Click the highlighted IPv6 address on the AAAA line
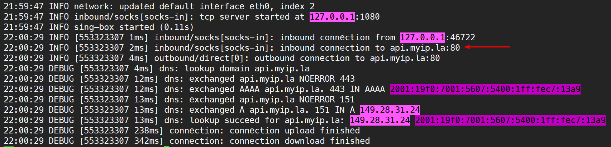This screenshot has height=147, width=611. (x=485, y=89)
